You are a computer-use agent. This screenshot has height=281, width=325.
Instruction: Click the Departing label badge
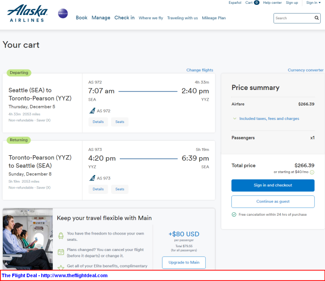(19, 73)
